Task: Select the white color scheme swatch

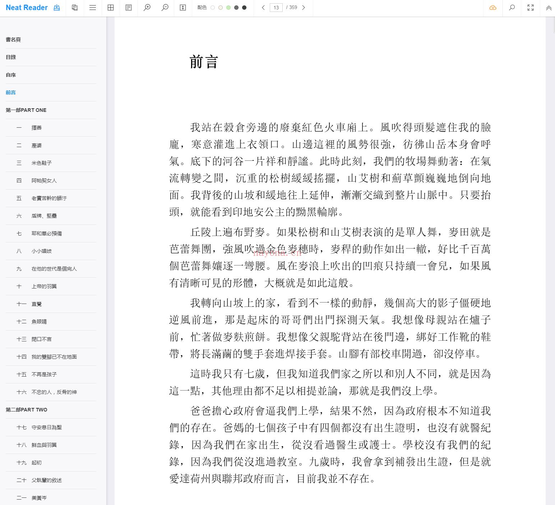Action: 213,8
